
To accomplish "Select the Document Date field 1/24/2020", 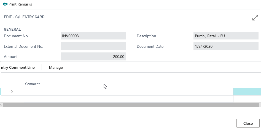I will [x=226, y=46].
